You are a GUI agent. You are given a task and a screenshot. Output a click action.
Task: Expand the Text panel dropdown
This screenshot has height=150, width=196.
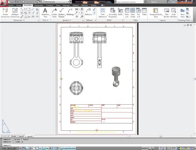(45, 20)
